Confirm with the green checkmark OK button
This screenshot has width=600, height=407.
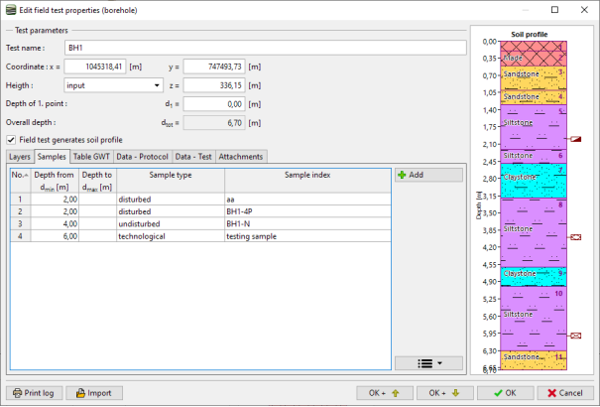point(505,392)
